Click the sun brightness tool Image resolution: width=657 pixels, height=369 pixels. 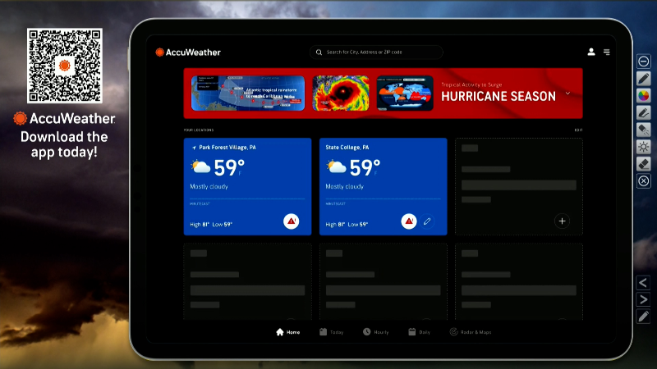[x=644, y=147]
